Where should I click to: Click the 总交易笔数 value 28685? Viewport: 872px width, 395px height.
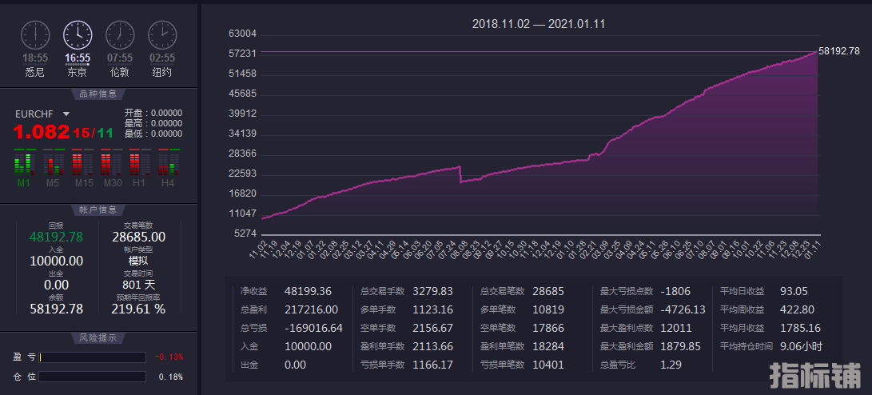tap(548, 291)
